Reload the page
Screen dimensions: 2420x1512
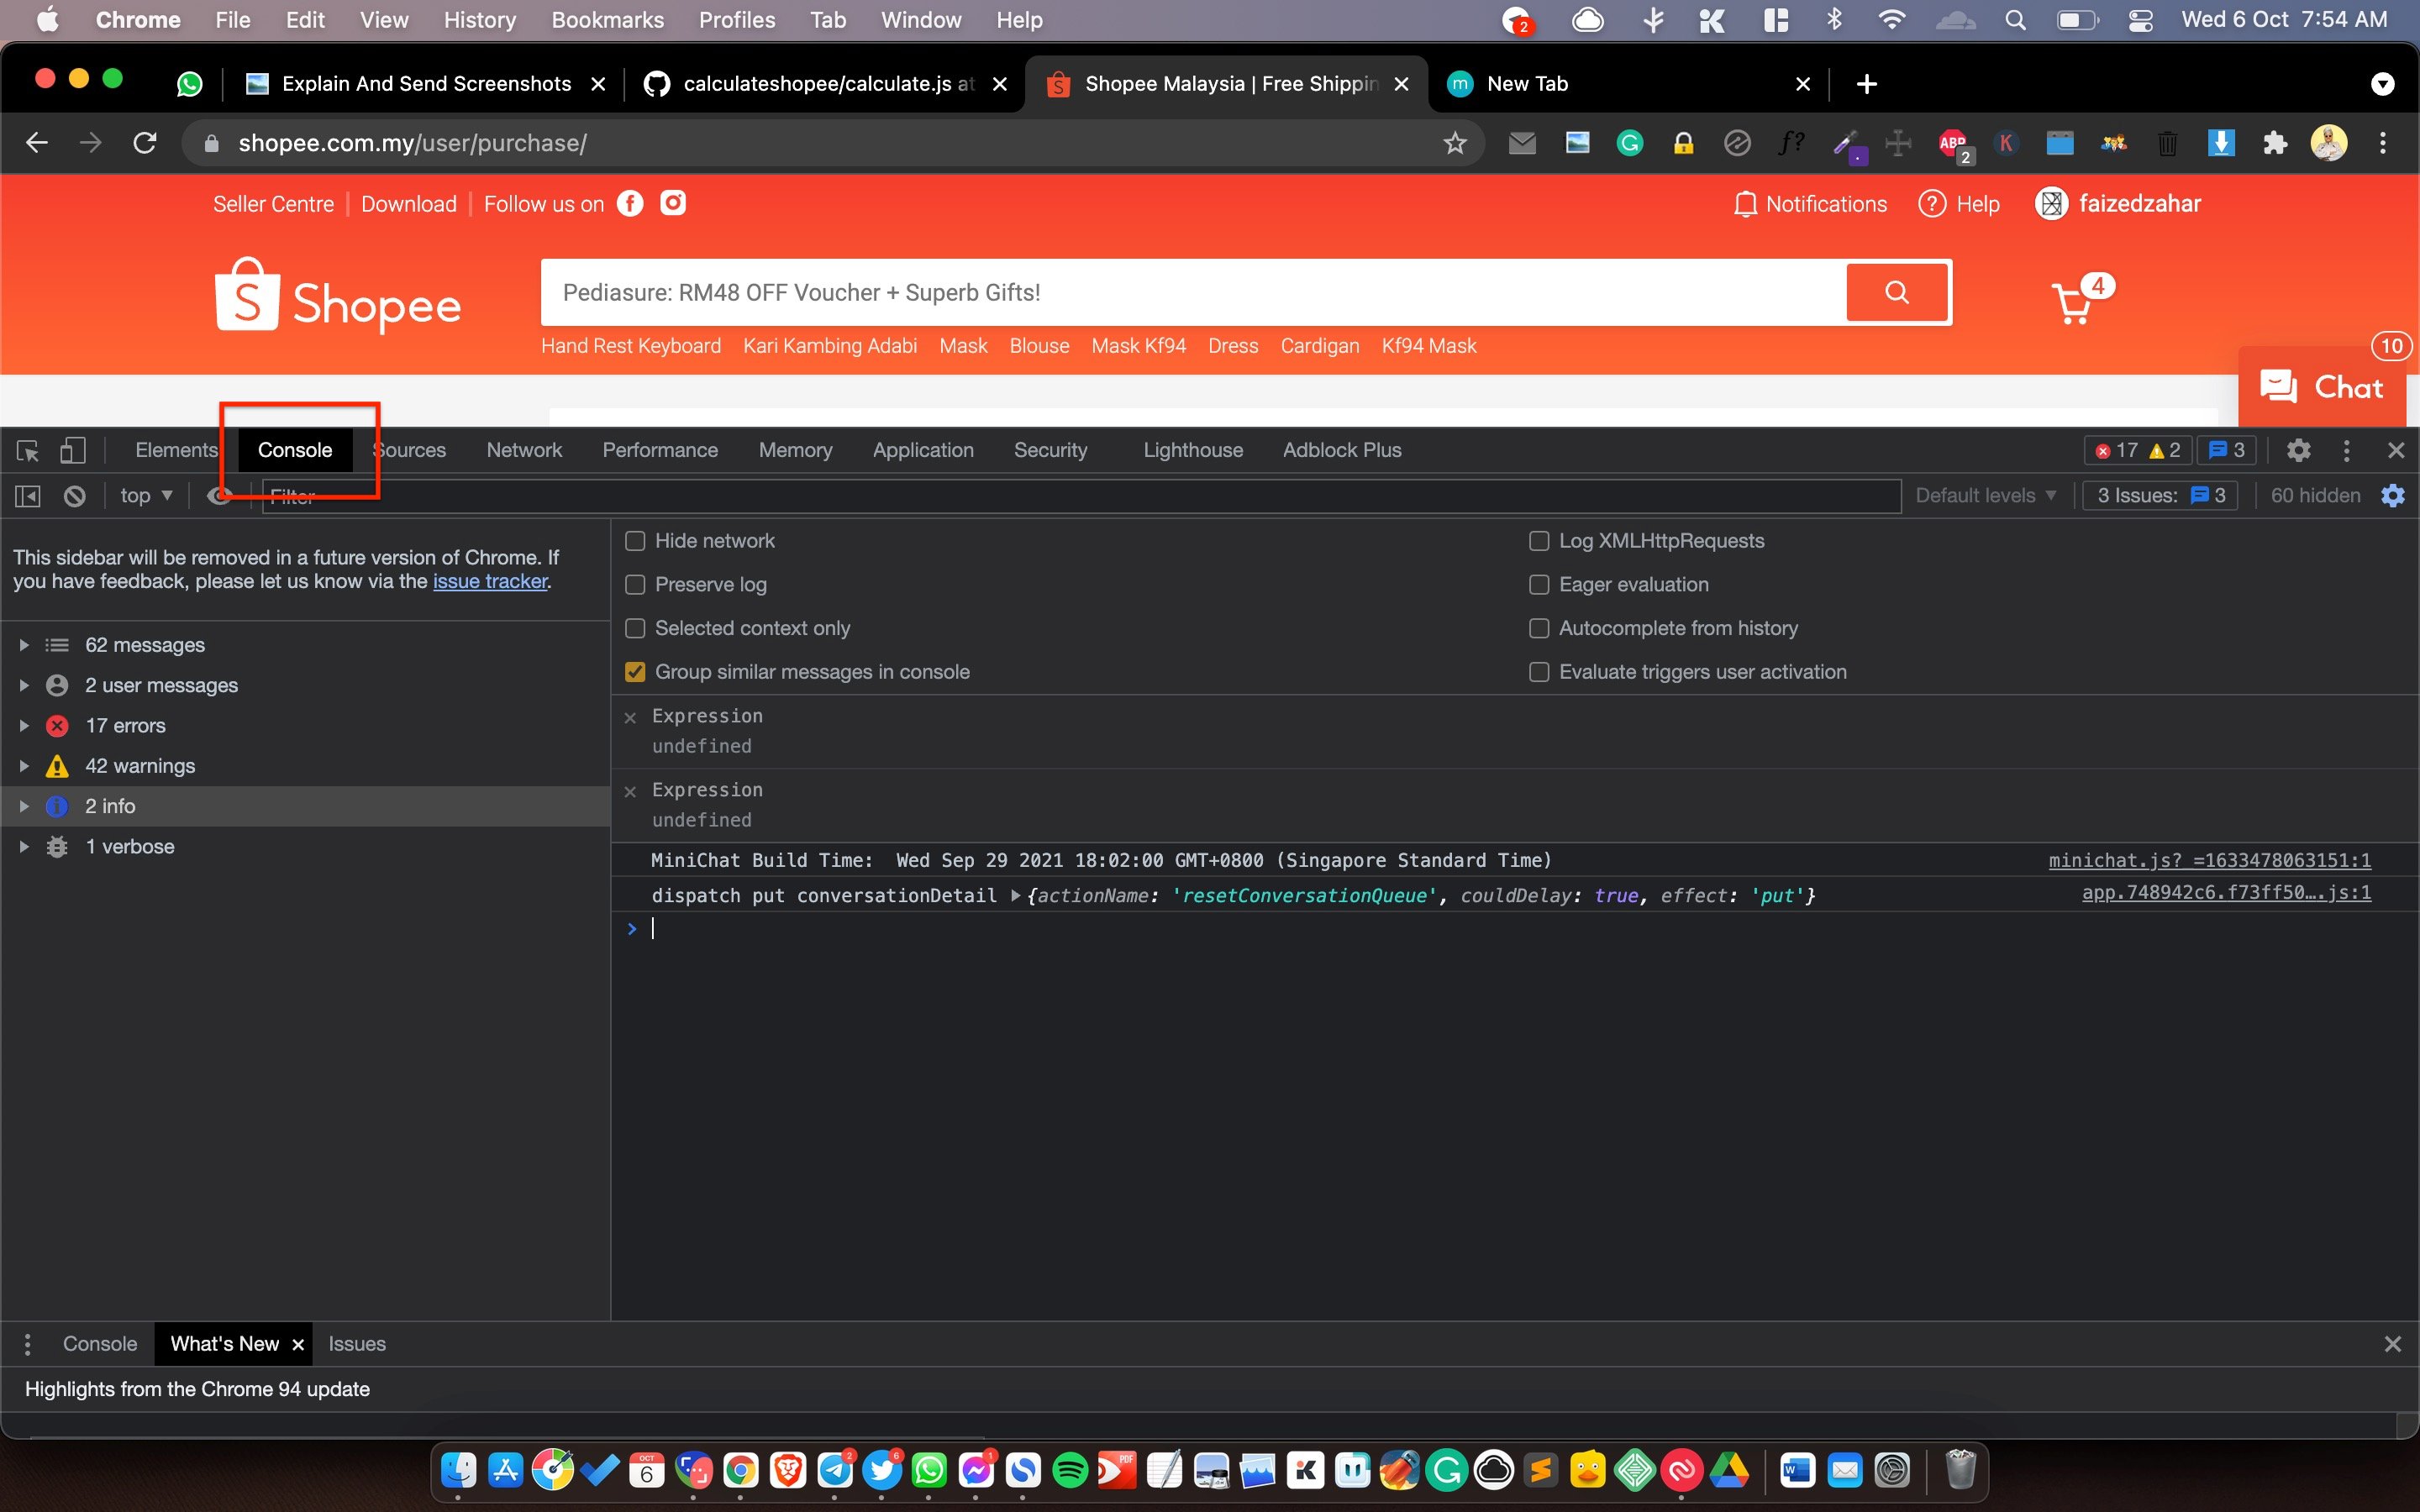[x=145, y=143]
